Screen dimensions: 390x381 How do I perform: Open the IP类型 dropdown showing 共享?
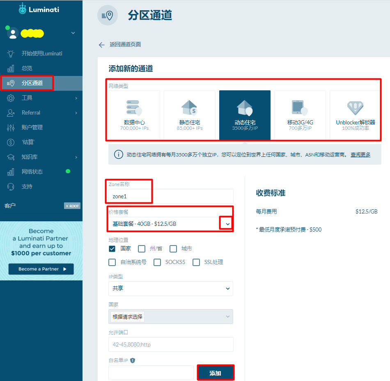tap(170, 289)
